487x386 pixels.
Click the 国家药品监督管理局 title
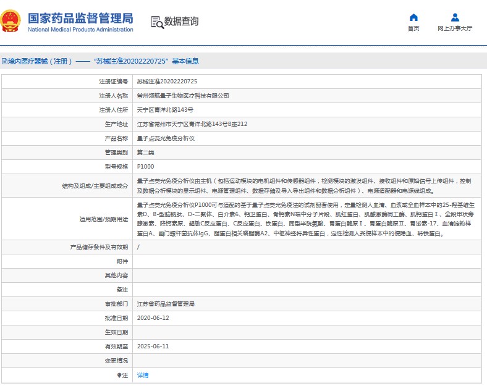pos(80,19)
